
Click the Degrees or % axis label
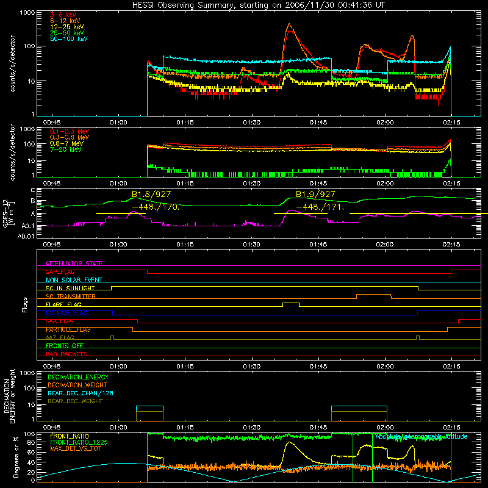coord(16,457)
